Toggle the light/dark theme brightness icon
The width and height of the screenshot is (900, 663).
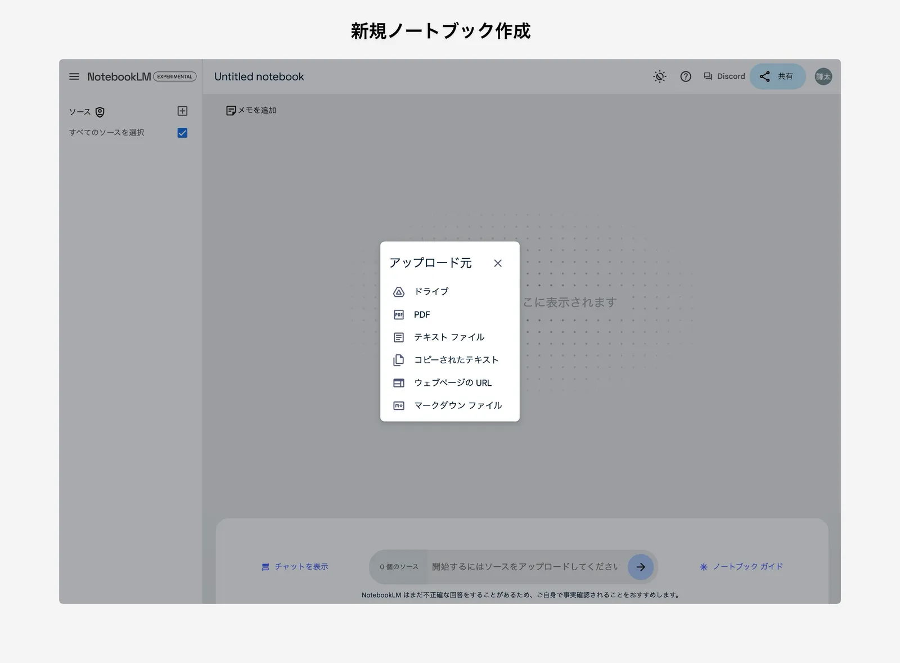pos(660,76)
